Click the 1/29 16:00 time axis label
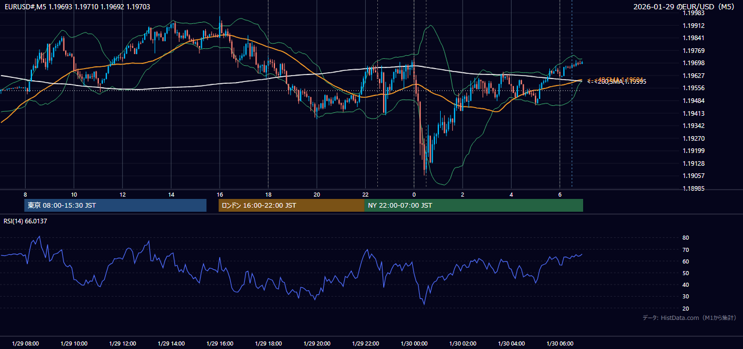 point(220,344)
